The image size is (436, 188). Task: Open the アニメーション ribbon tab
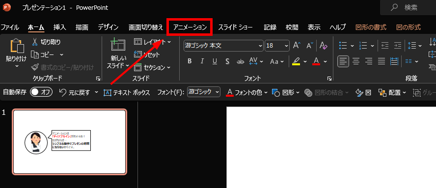[x=190, y=27]
